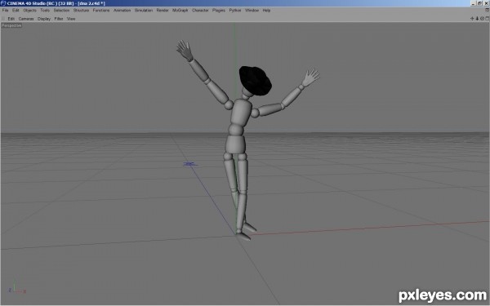Image resolution: width=490 pixels, height=306 pixels.
Task: Click the viewport move camera icon
Action: 472,19
